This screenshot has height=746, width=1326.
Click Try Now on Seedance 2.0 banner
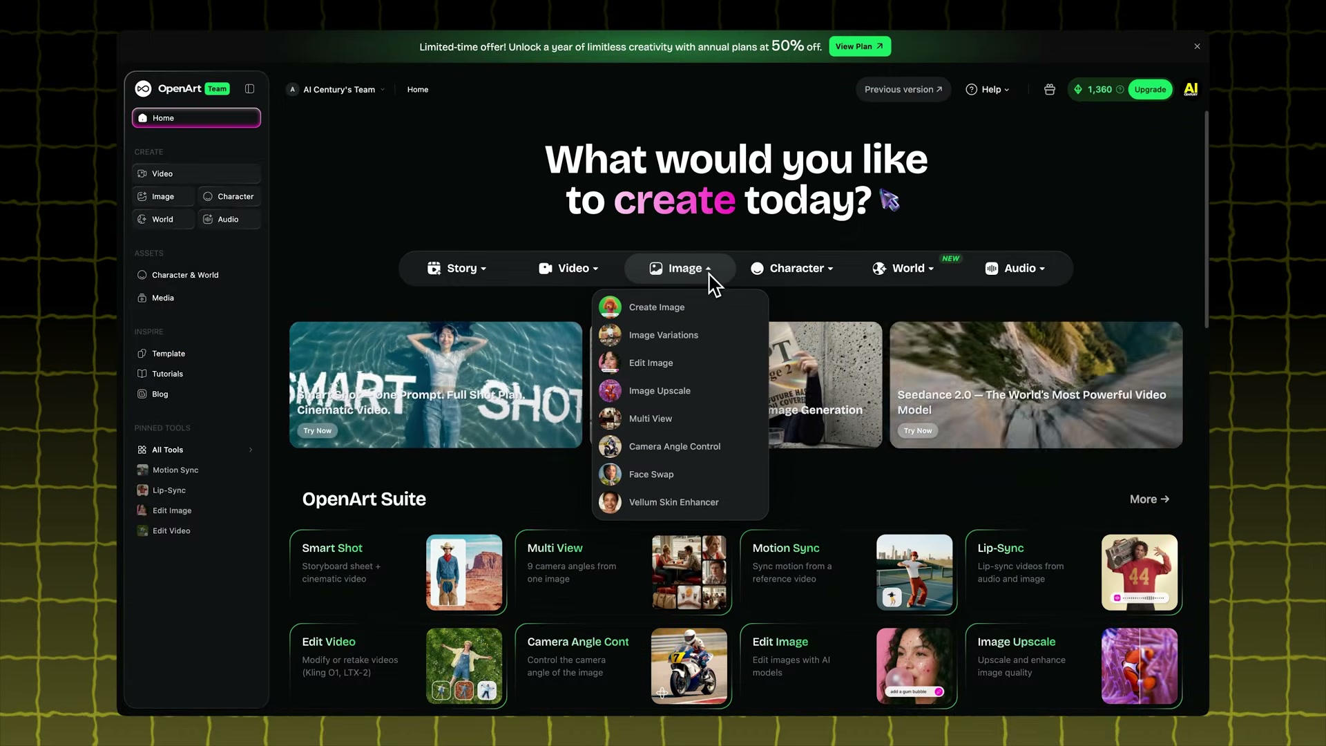point(918,430)
